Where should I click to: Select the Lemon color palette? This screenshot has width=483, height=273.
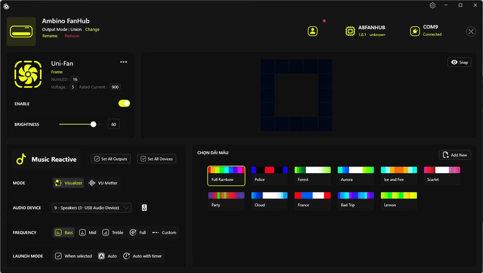point(399,201)
